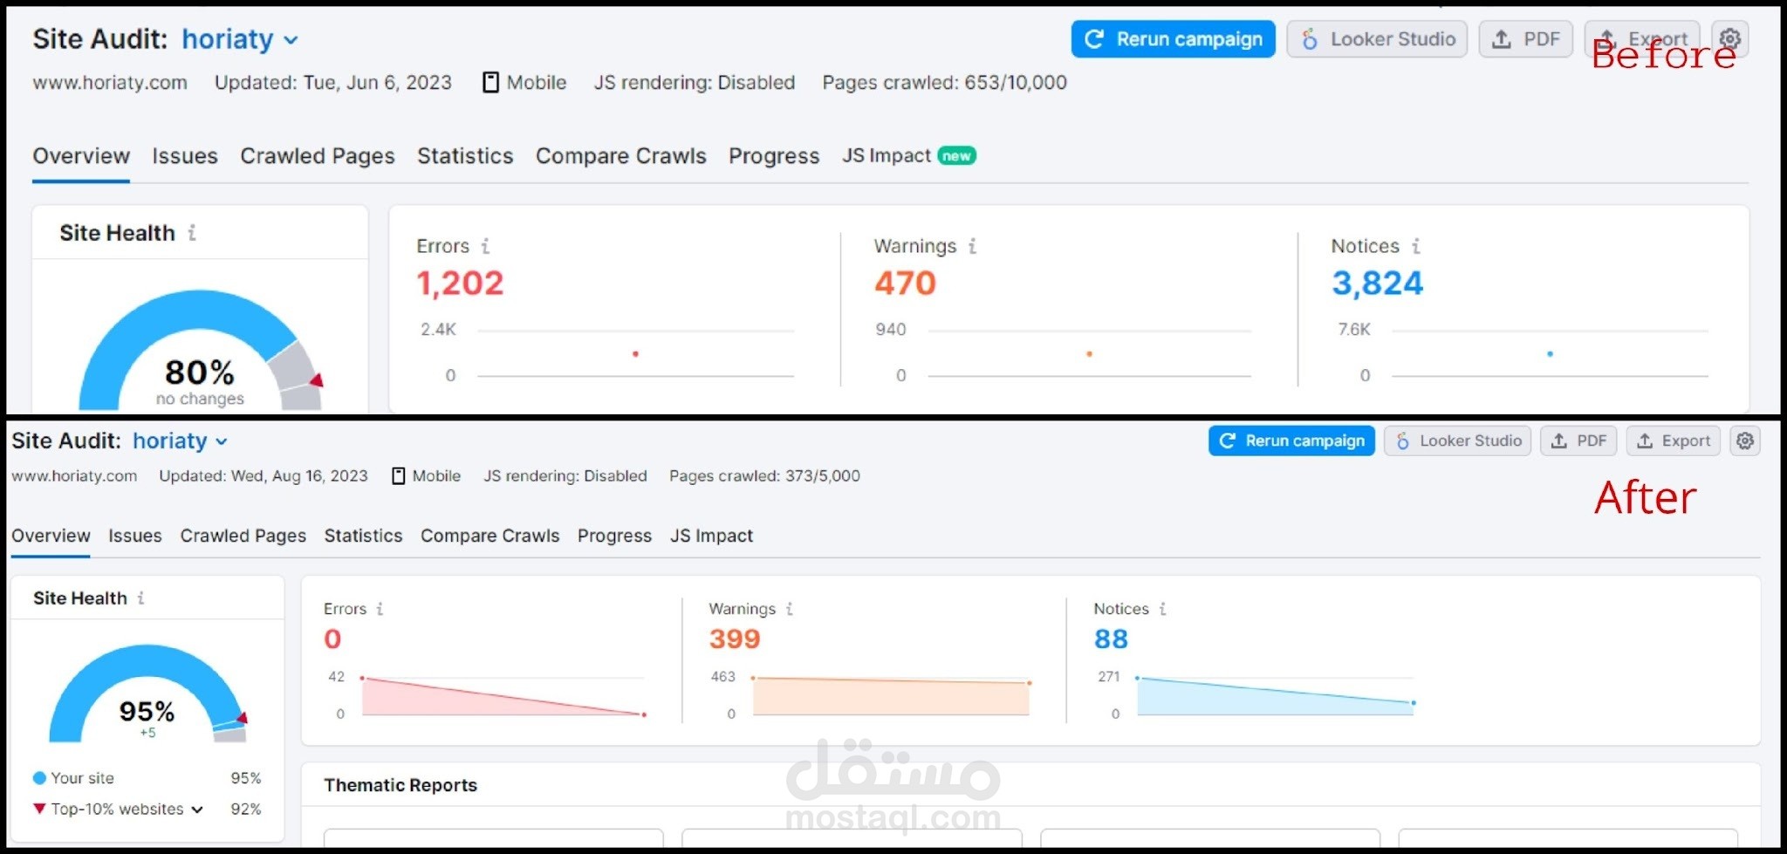
Task: Click Notices info icon in Before panel
Action: (x=1415, y=246)
